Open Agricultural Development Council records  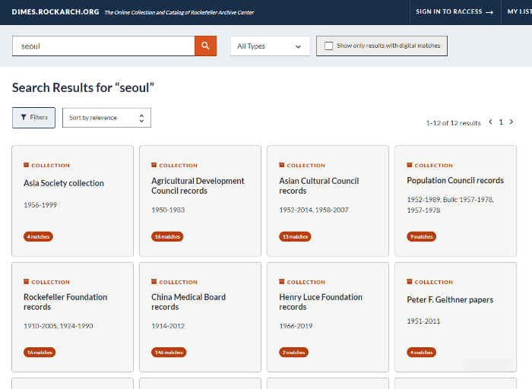click(x=198, y=186)
